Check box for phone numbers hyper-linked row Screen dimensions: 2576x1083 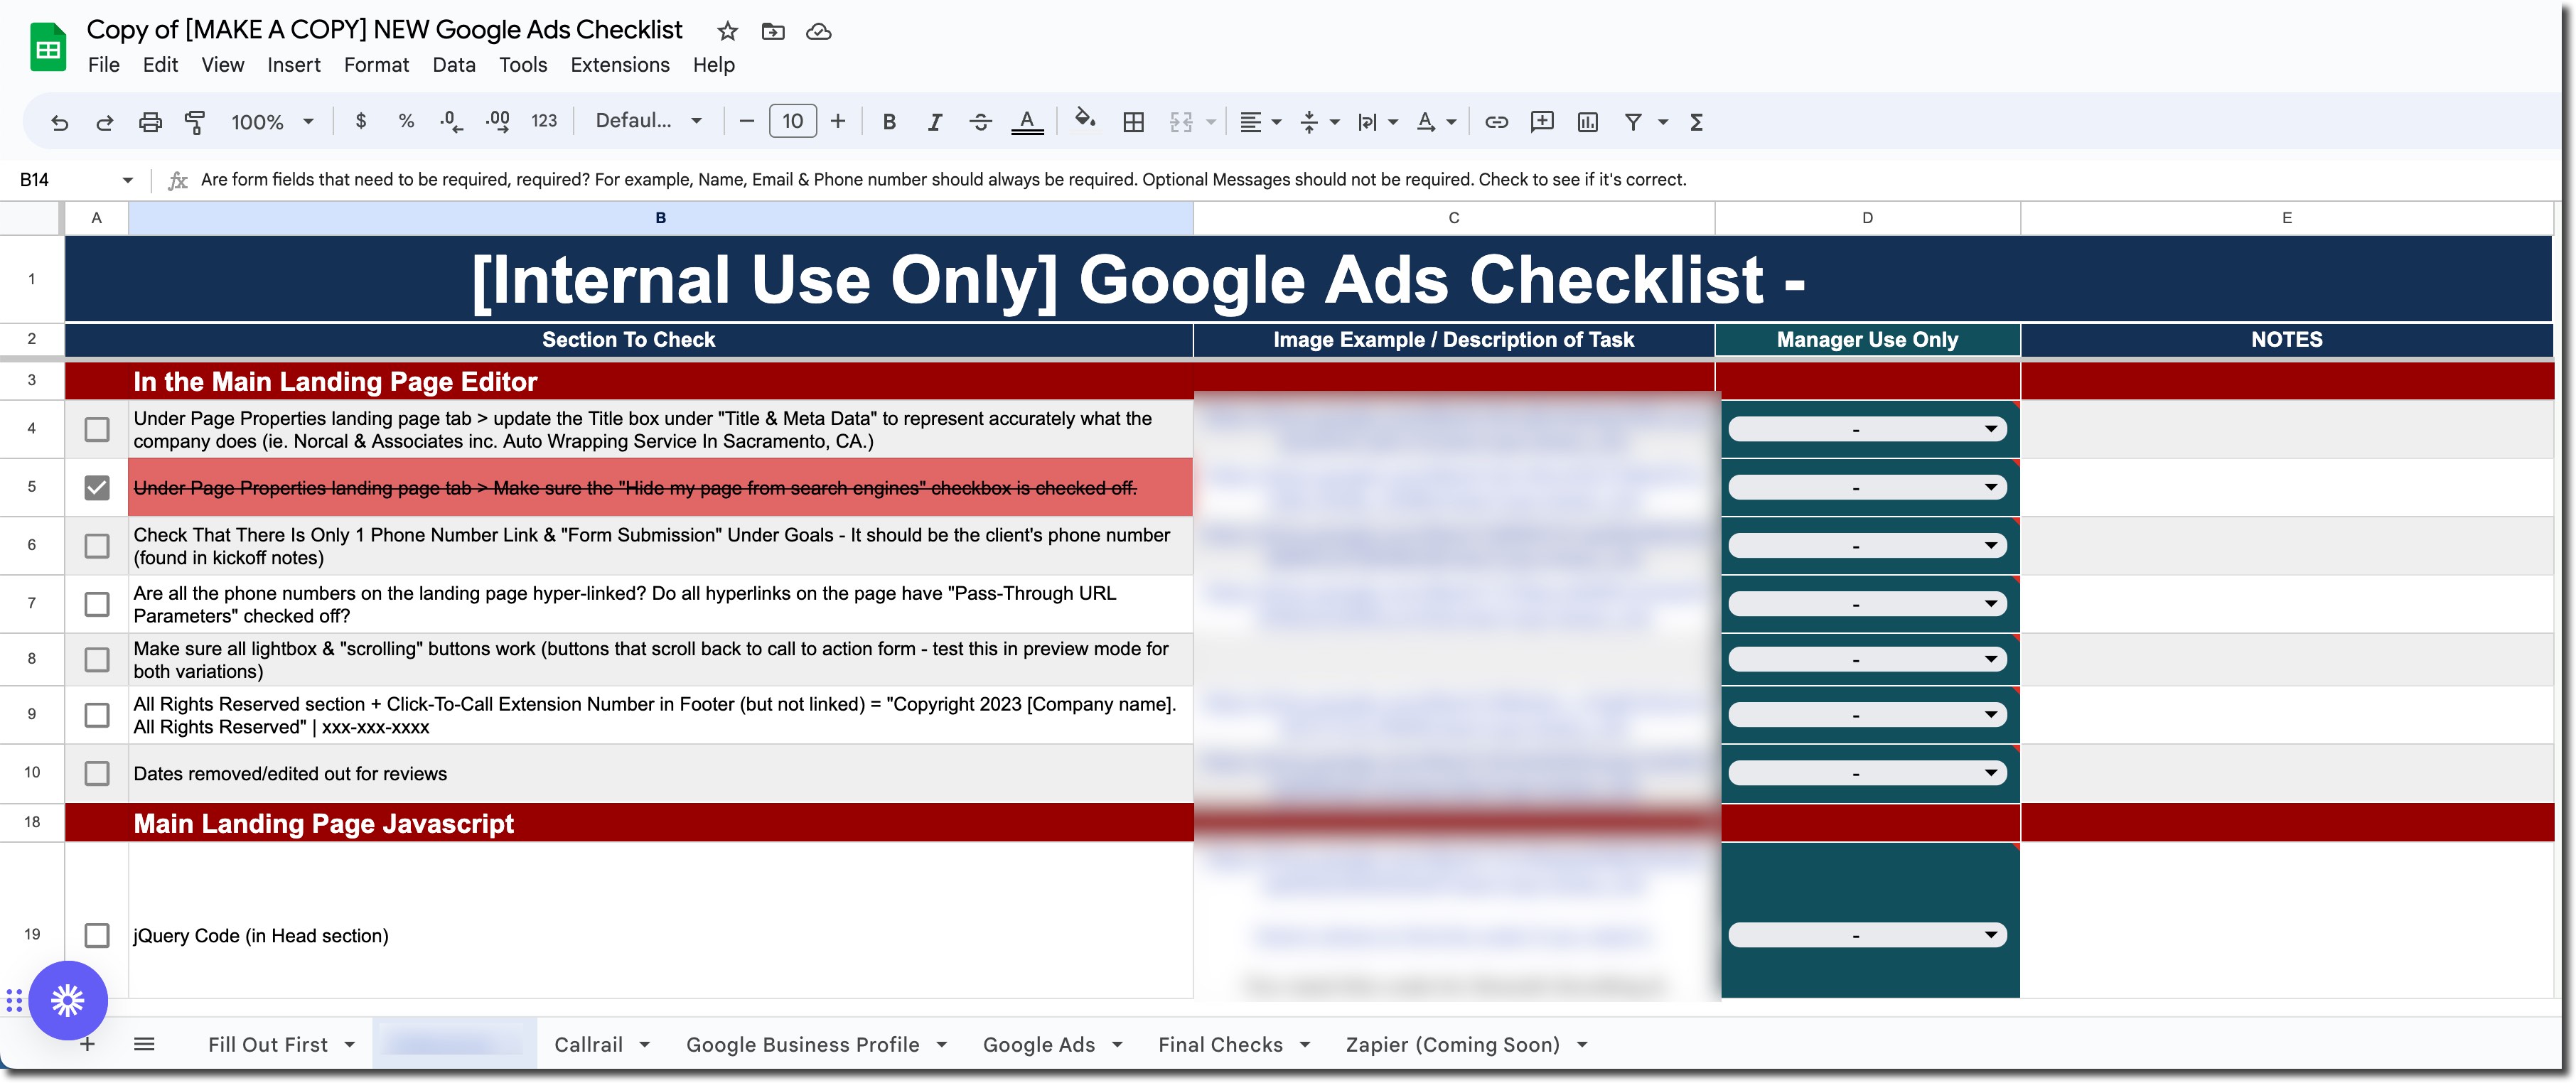[97, 604]
